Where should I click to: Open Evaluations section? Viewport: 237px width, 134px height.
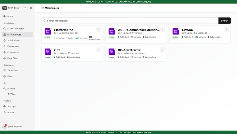coord(18,46)
